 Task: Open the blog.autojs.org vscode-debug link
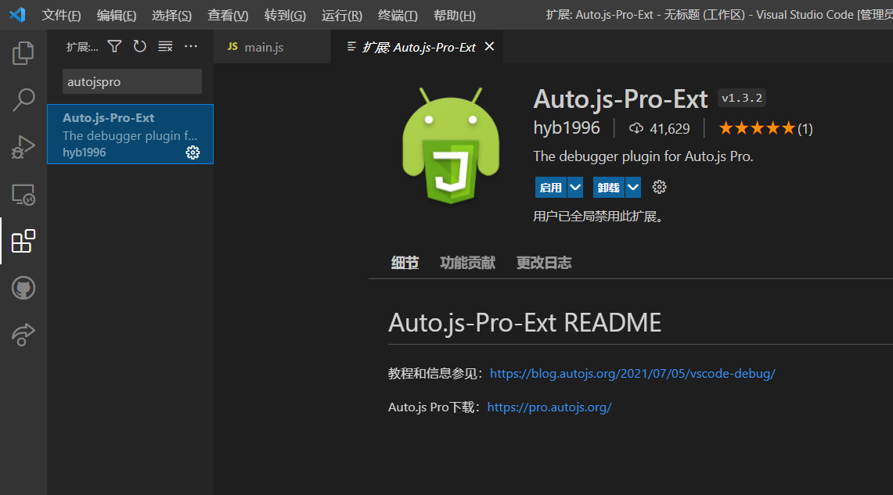point(632,374)
